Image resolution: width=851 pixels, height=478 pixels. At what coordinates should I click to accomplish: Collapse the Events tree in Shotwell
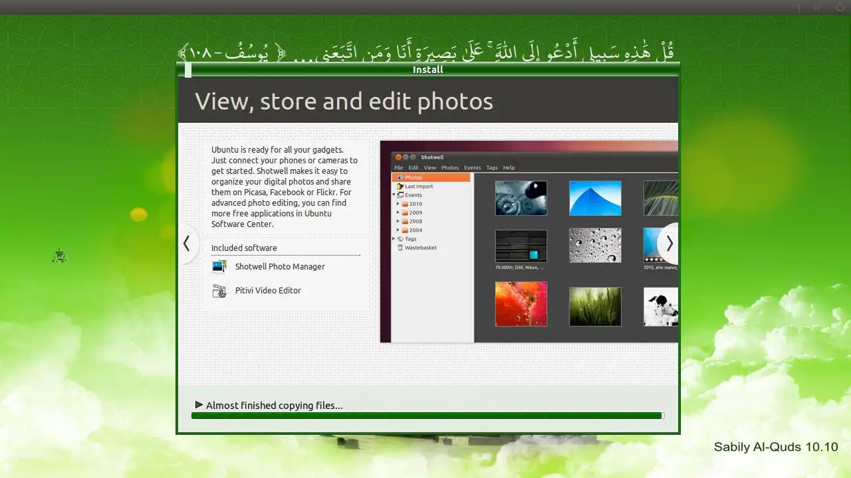pyautogui.click(x=394, y=195)
